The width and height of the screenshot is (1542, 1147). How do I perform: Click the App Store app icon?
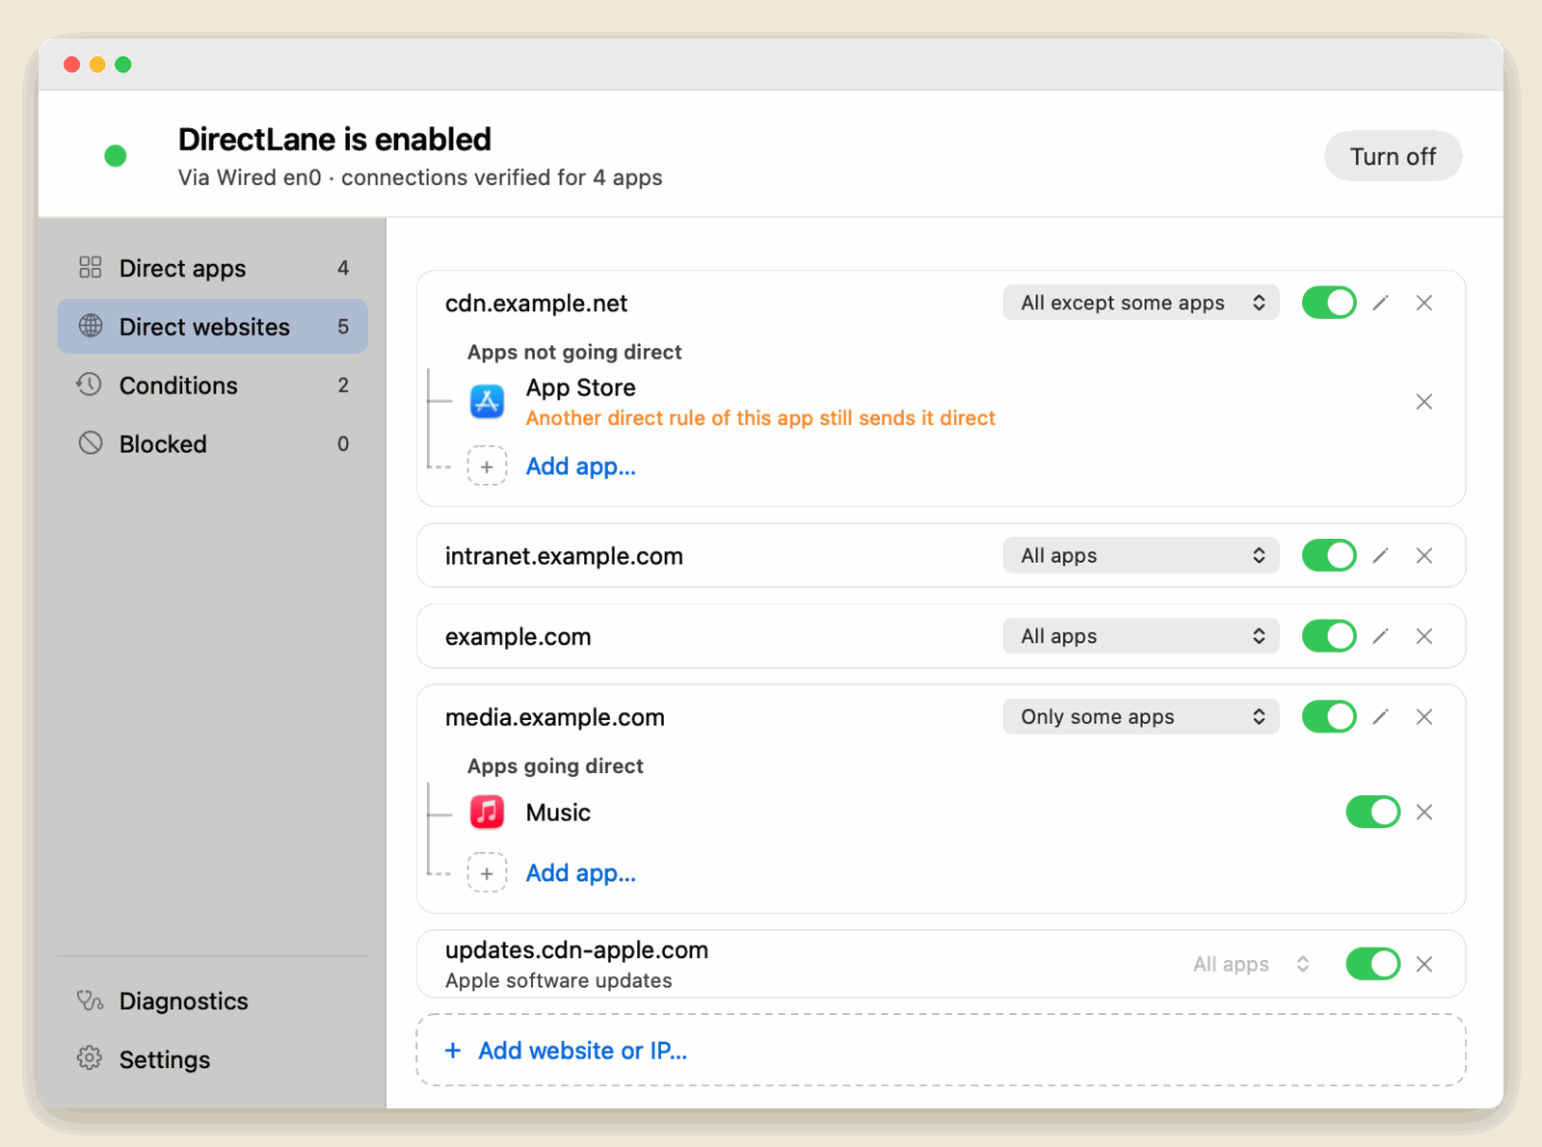(487, 401)
